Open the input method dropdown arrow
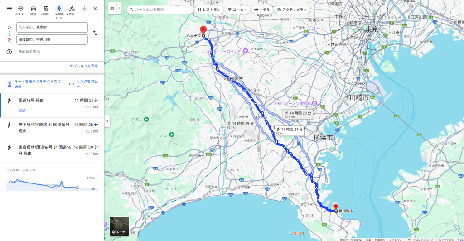464x241 pixels. 119,9
